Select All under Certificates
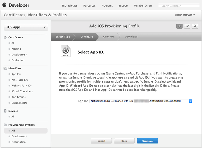 point(13,43)
